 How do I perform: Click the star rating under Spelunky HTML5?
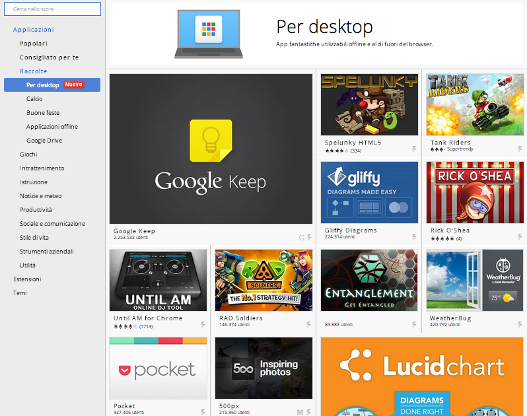coord(336,151)
